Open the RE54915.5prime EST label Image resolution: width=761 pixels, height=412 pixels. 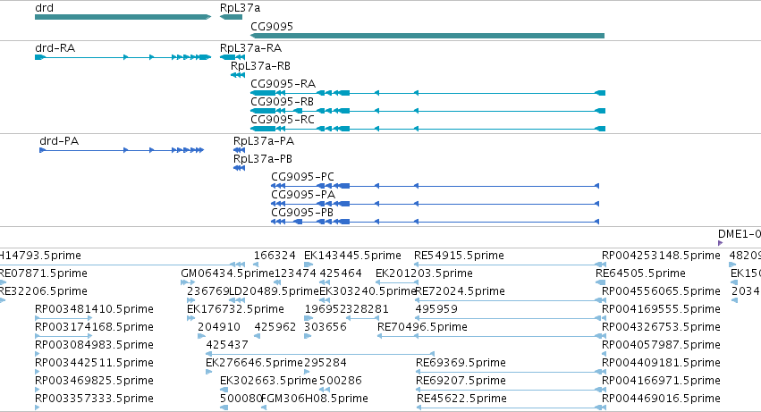click(459, 256)
